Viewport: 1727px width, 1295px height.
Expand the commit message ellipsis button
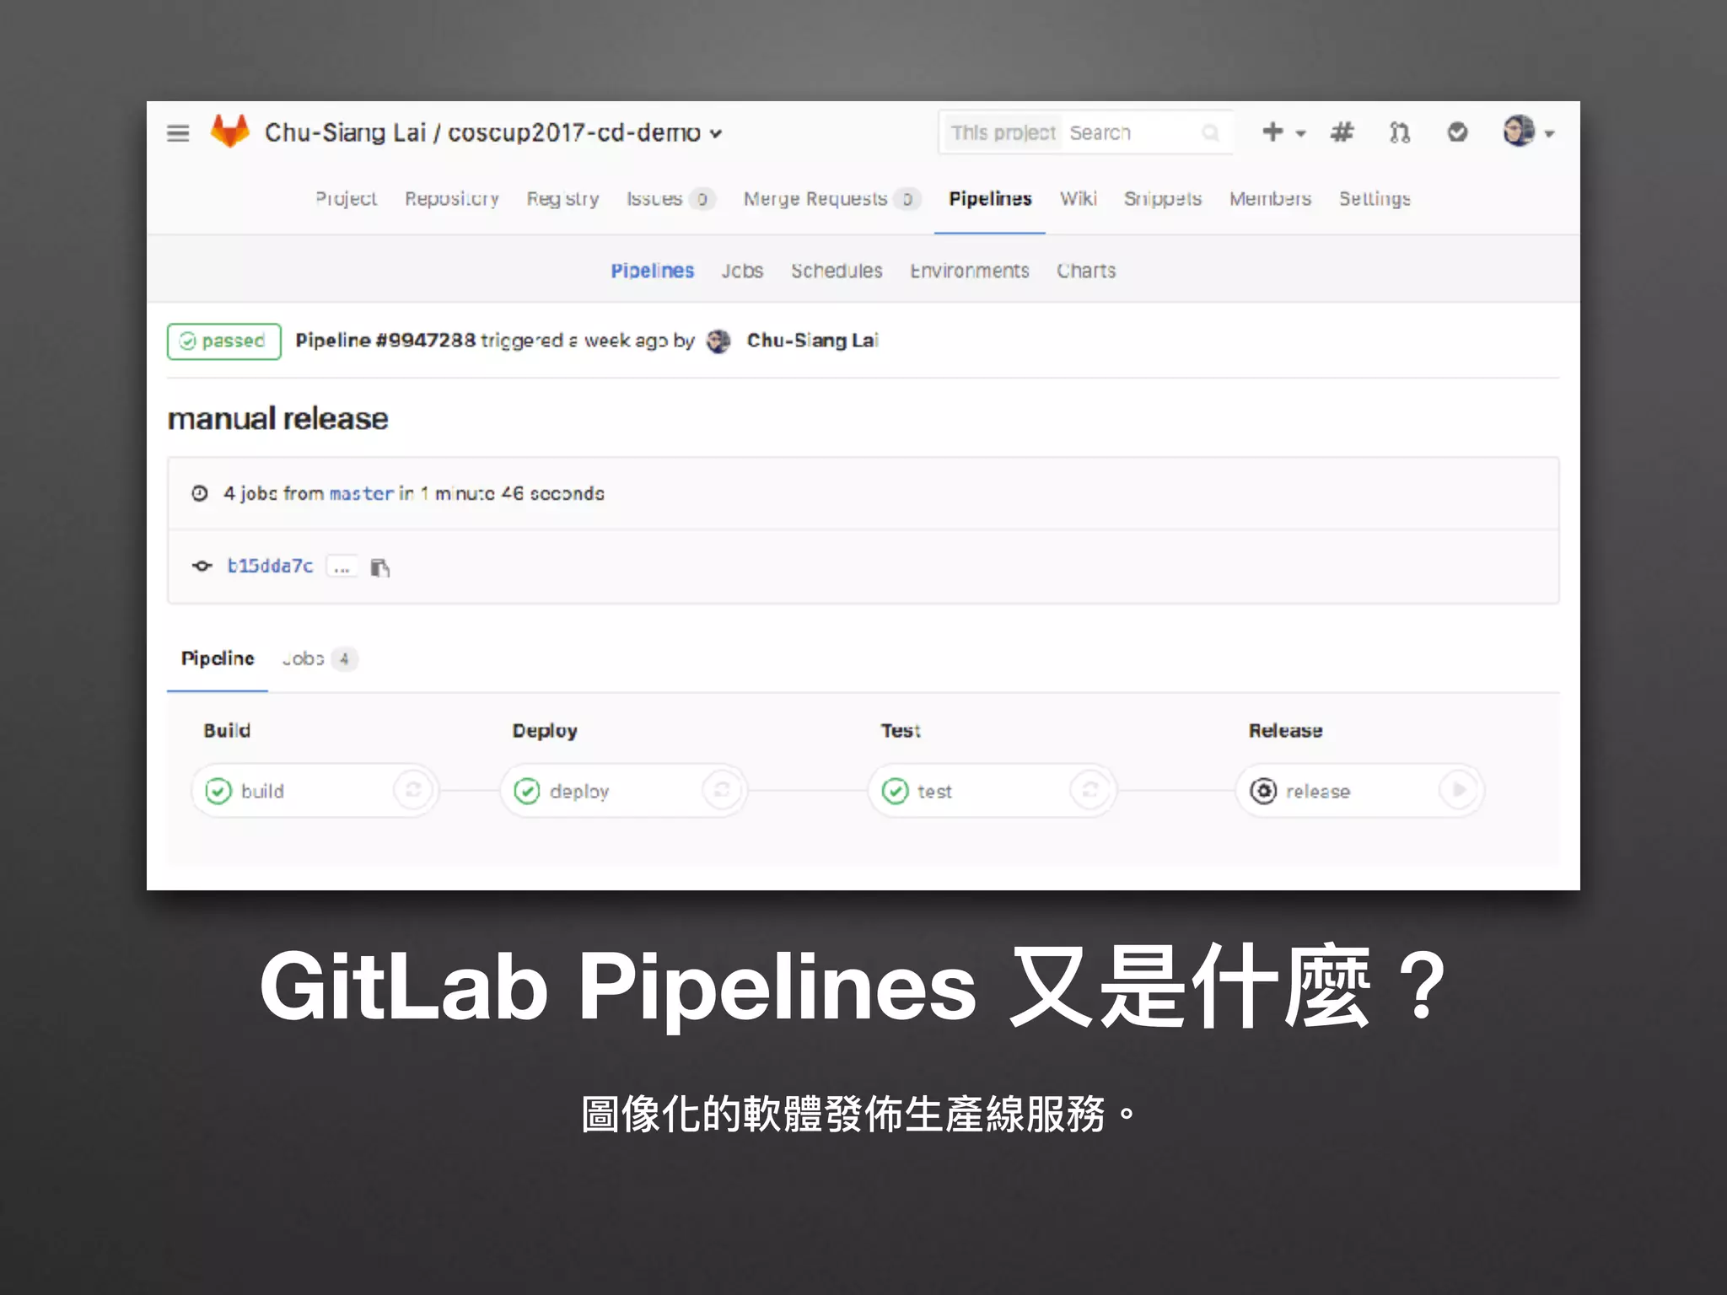[342, 567]
